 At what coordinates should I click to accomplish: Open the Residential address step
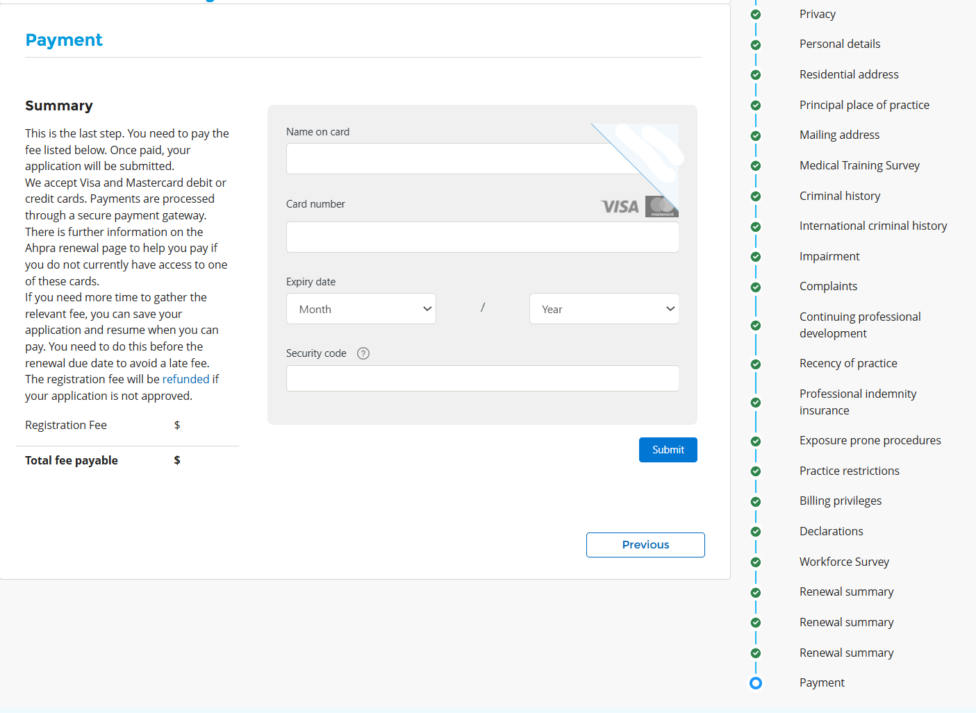pyautogui.click(x=849, y=74)
